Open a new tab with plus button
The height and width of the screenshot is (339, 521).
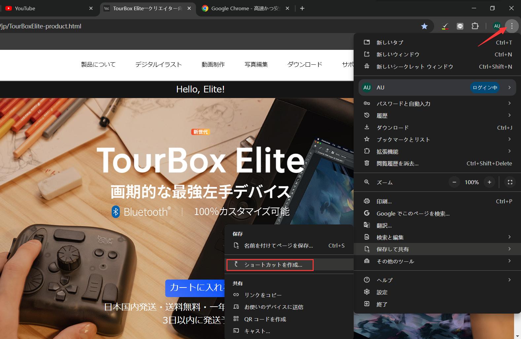[x=302, y=8]
